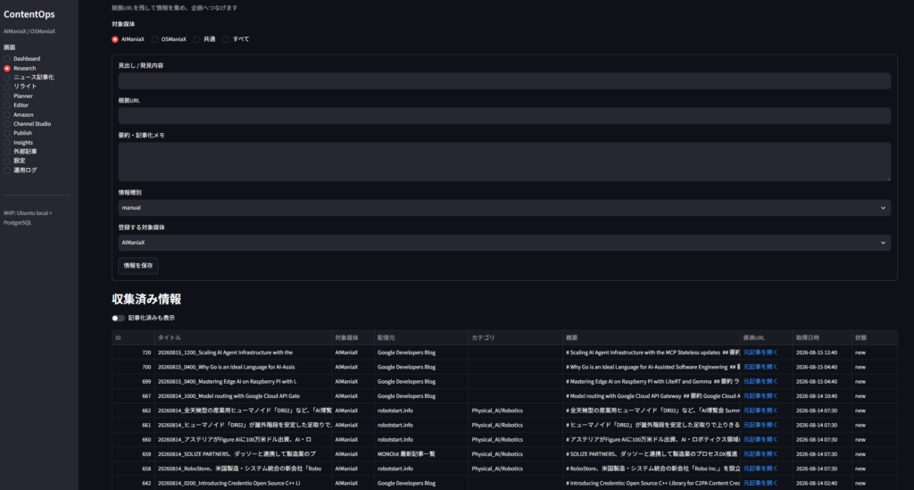Switch to リライト screen in sidebar

[21, 87]
